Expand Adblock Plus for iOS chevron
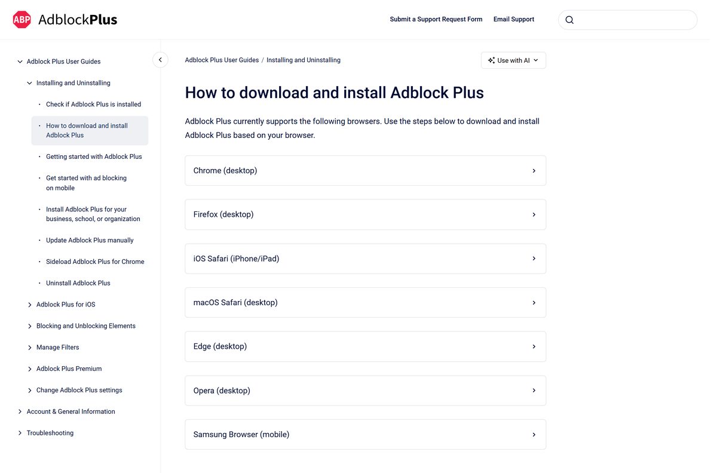Screen dimensions: 717x473 pos(29,305)
